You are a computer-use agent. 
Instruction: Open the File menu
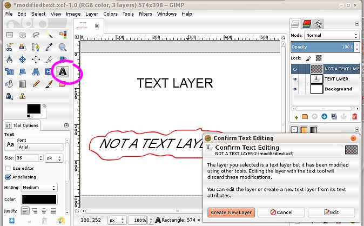point(9,14)
